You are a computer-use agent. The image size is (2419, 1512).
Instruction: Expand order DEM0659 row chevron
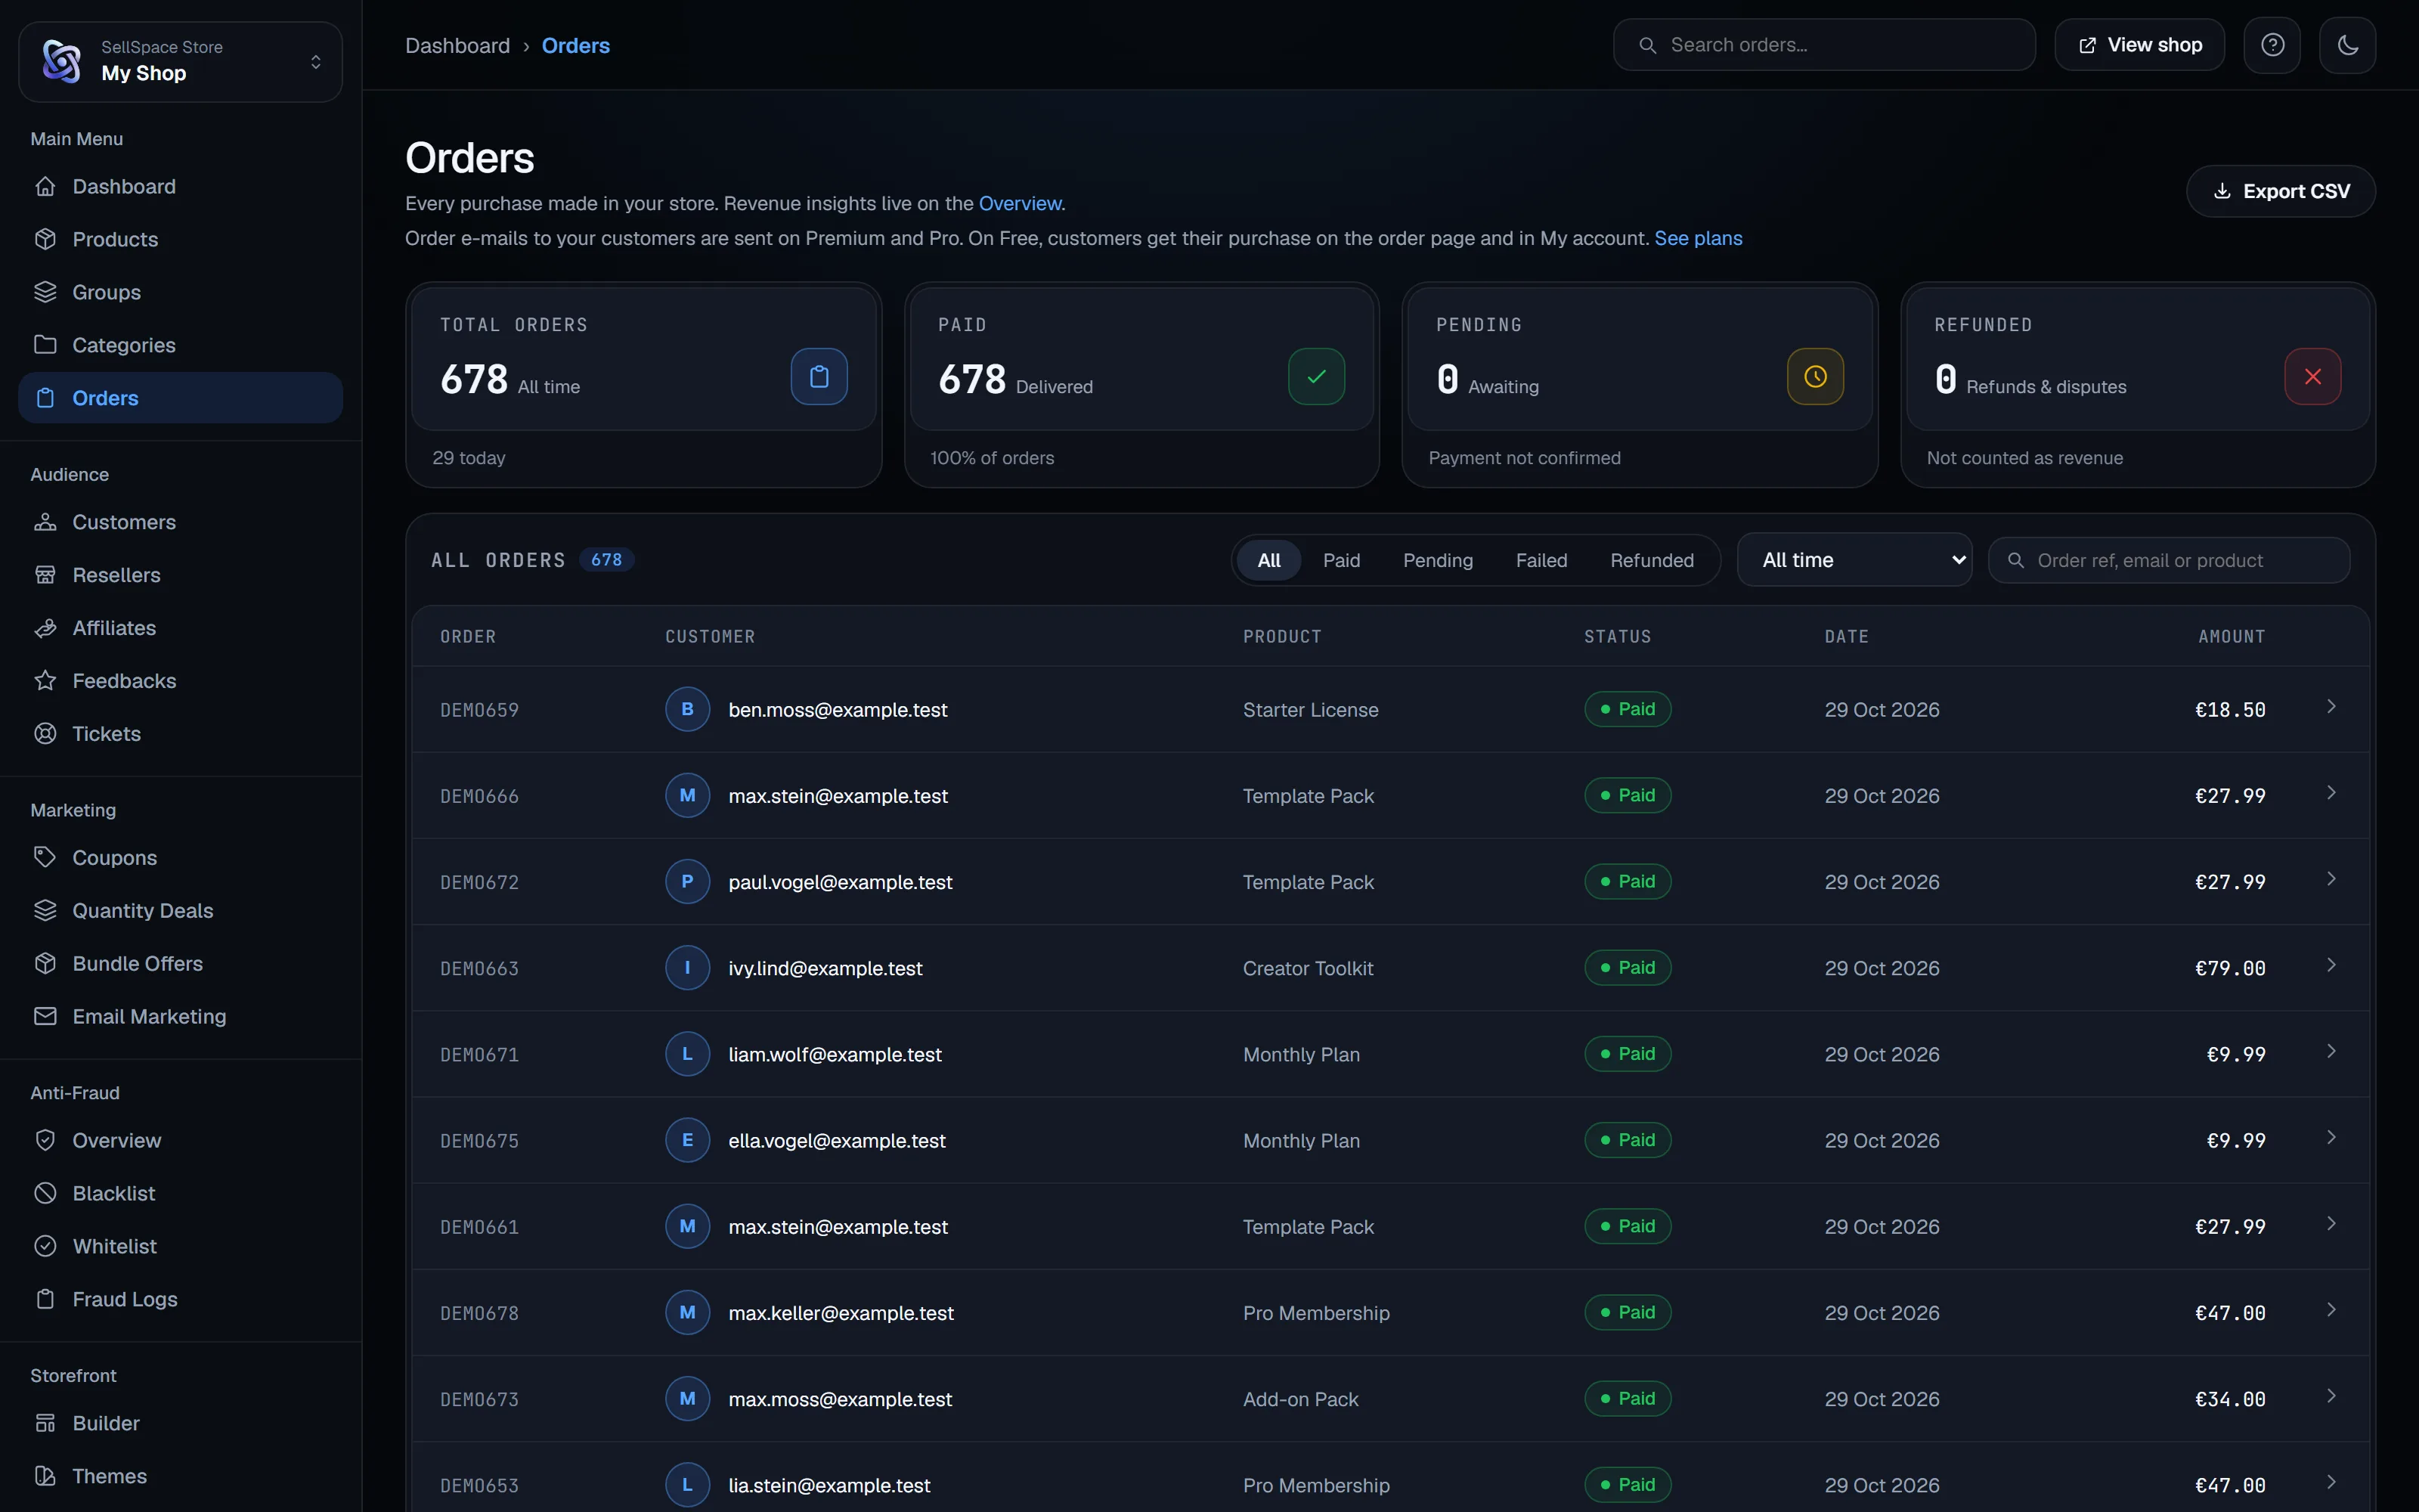2331,707
